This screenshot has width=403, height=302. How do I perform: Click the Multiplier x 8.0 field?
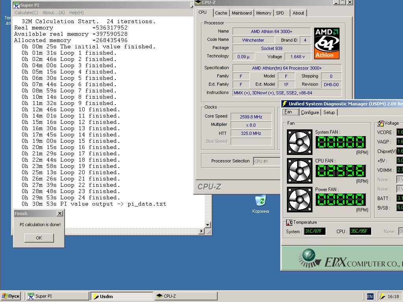pos(251,125)
